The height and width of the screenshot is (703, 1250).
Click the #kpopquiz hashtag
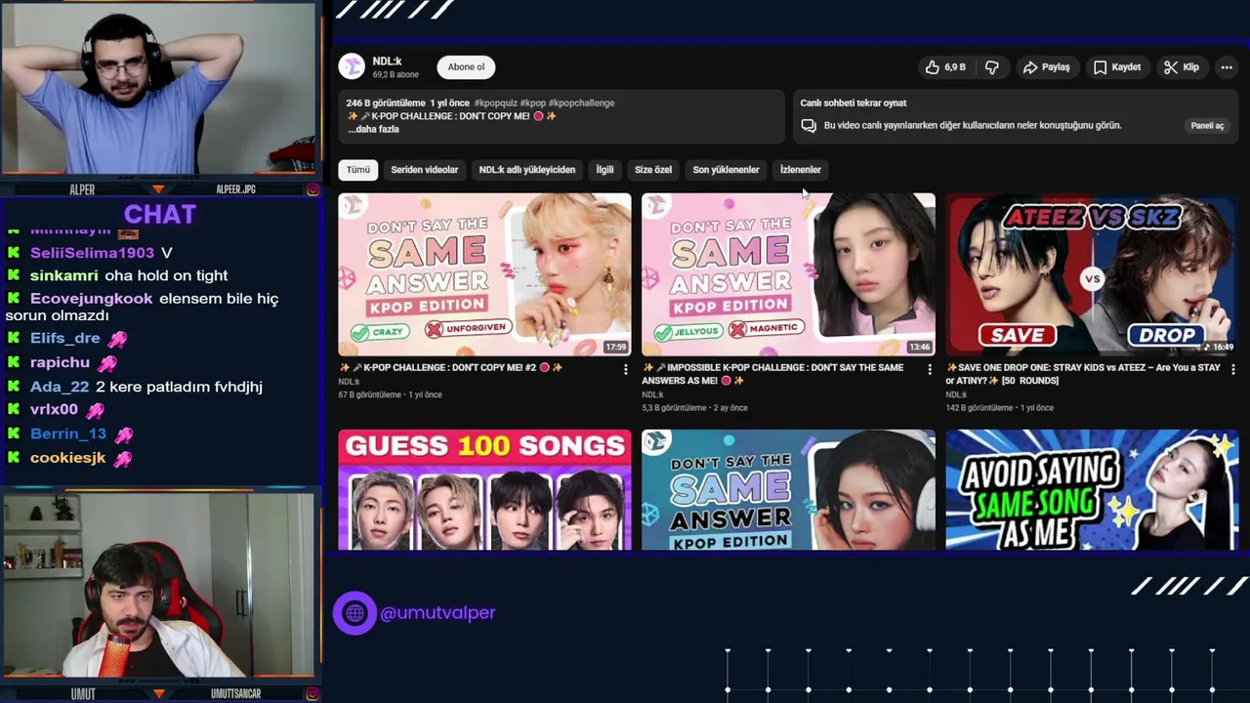[x=495, y=103]
